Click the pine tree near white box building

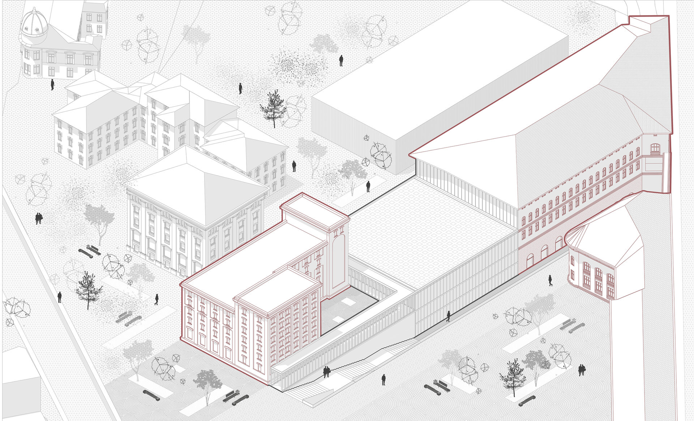click(273, 108)
